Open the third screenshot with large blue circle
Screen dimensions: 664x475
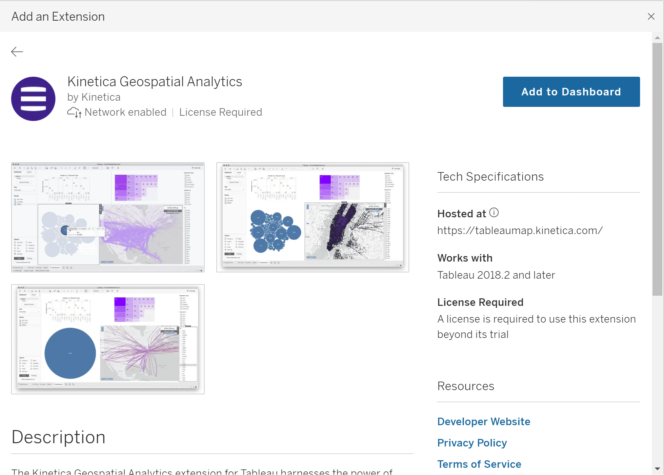pos(108,339)
